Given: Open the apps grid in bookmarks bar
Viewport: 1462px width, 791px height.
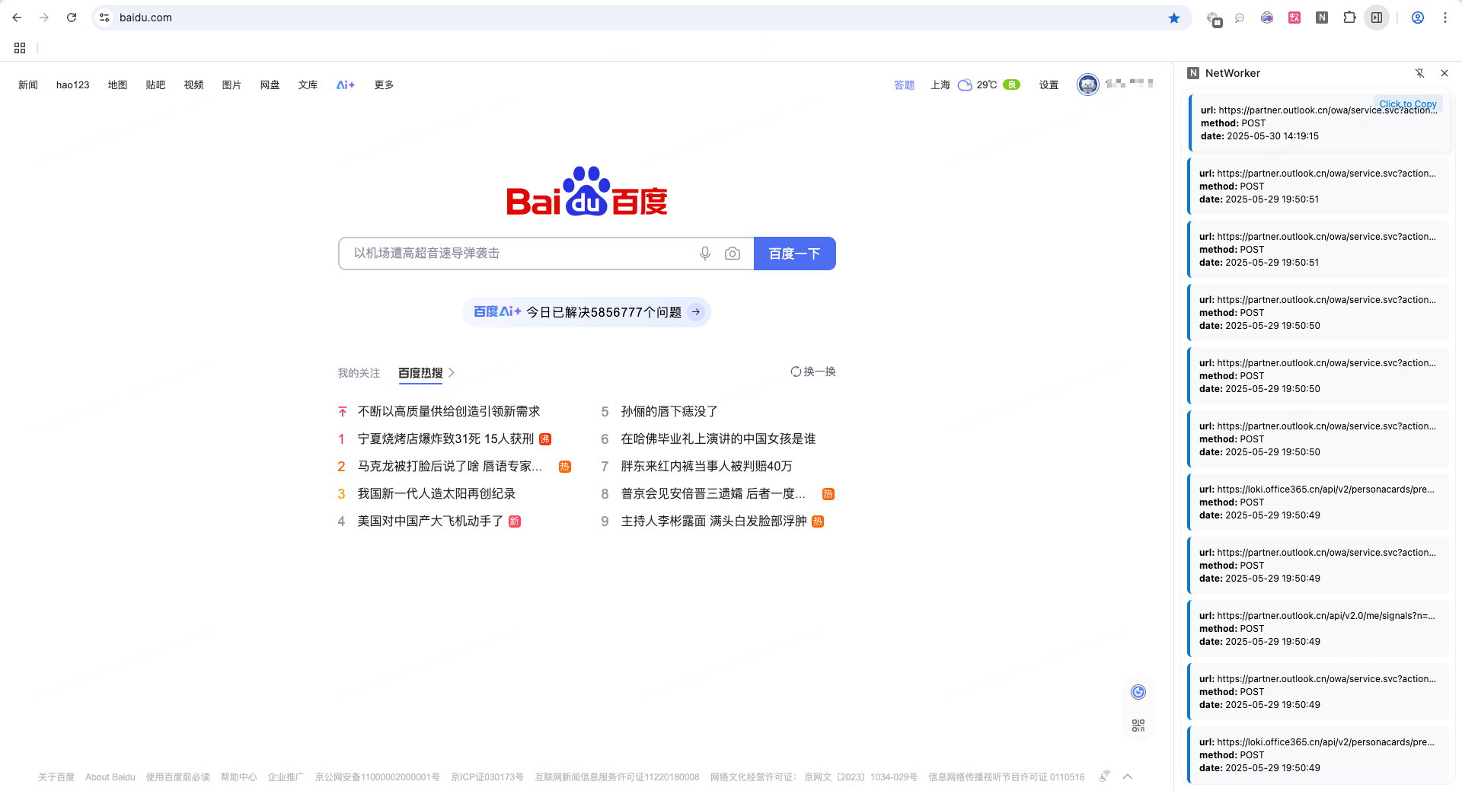Looking at the screenshot, I should coord(20,48).
